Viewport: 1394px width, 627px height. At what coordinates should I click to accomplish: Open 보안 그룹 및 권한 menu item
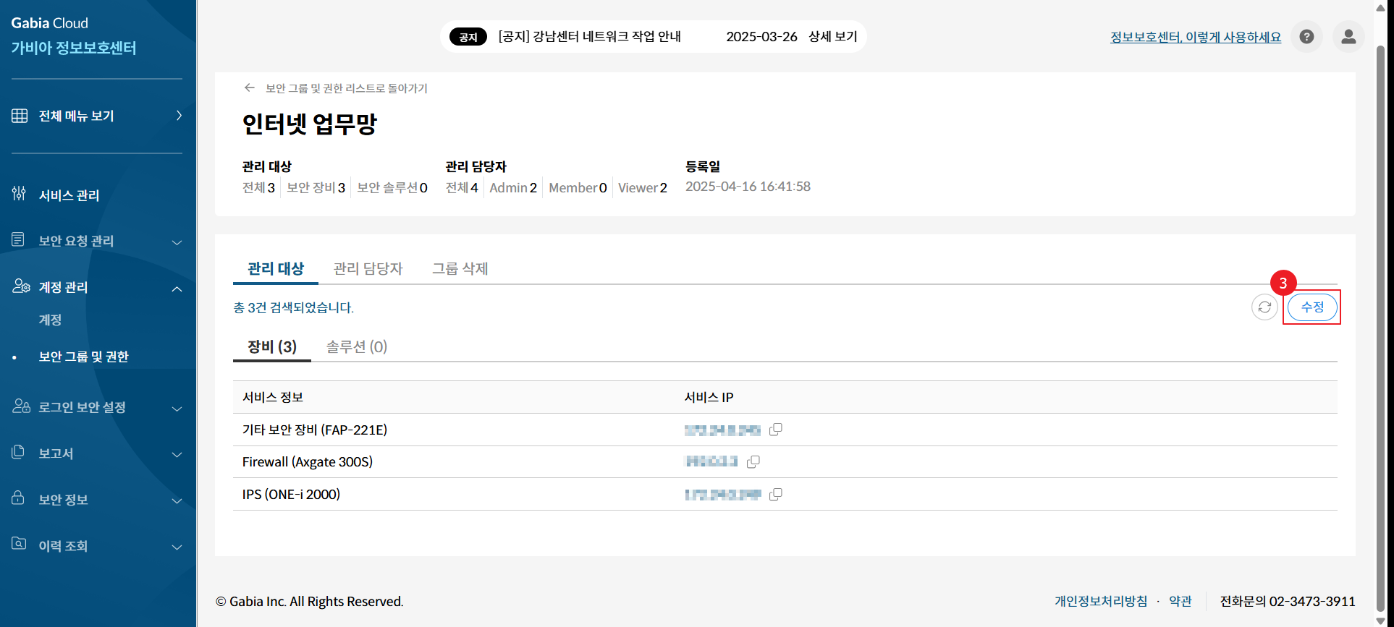(x=84, y=357)
